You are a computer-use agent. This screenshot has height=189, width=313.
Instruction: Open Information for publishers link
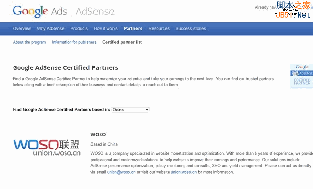pos(74,42)
